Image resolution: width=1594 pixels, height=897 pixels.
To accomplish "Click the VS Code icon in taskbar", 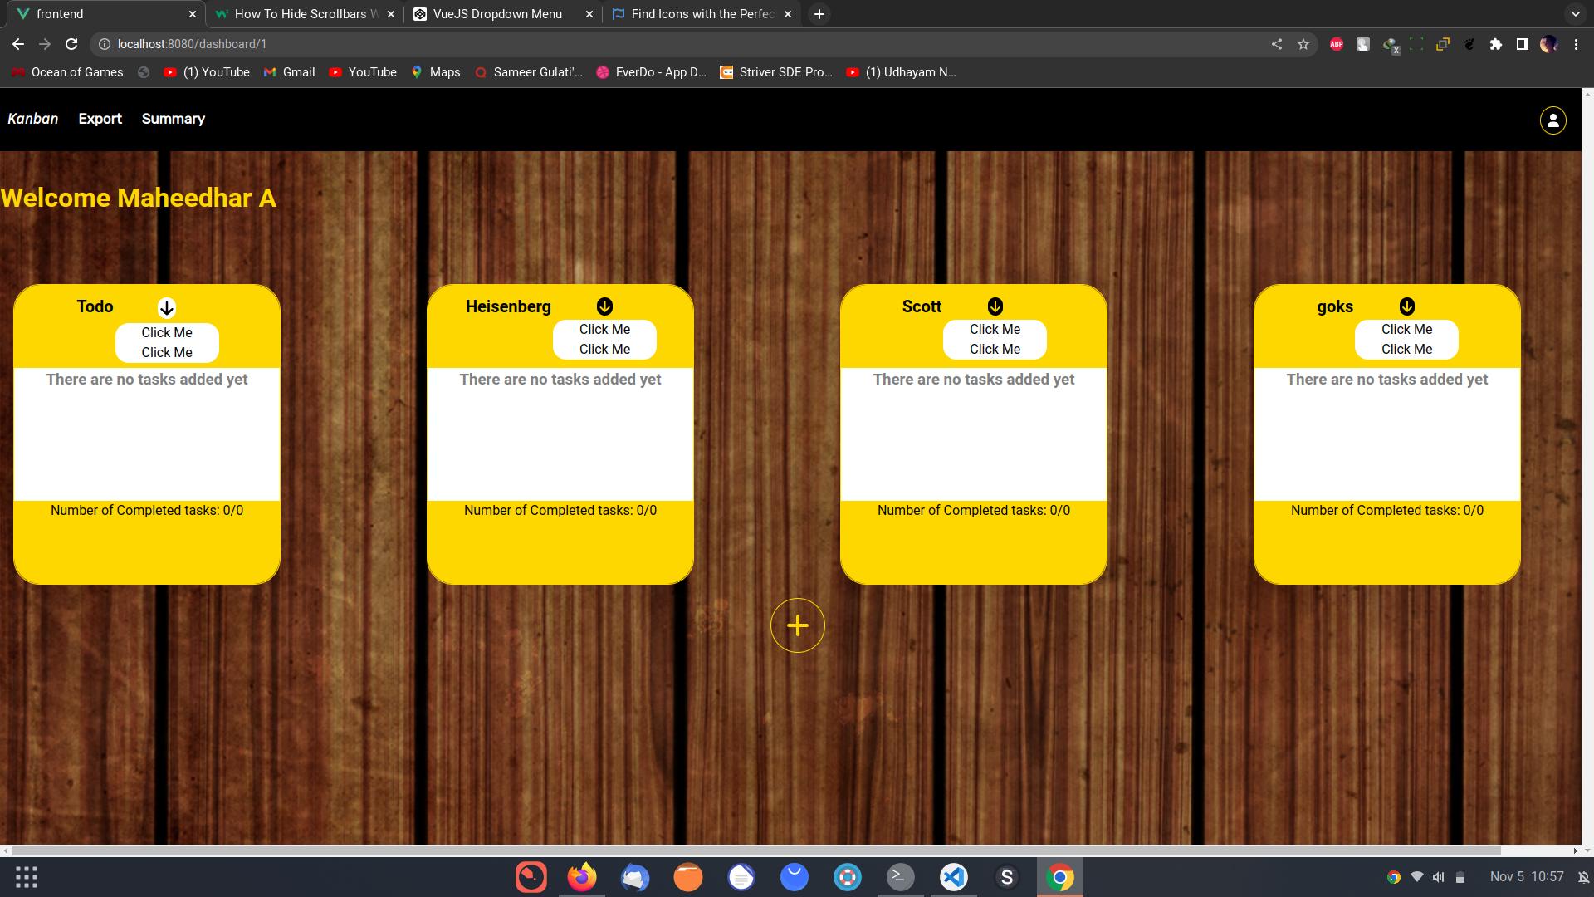I will (954, 876).
